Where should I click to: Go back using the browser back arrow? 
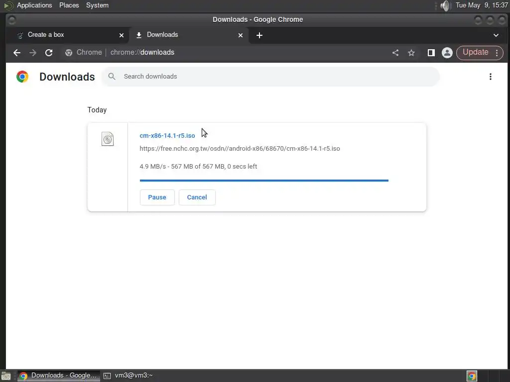click(17, 53)
